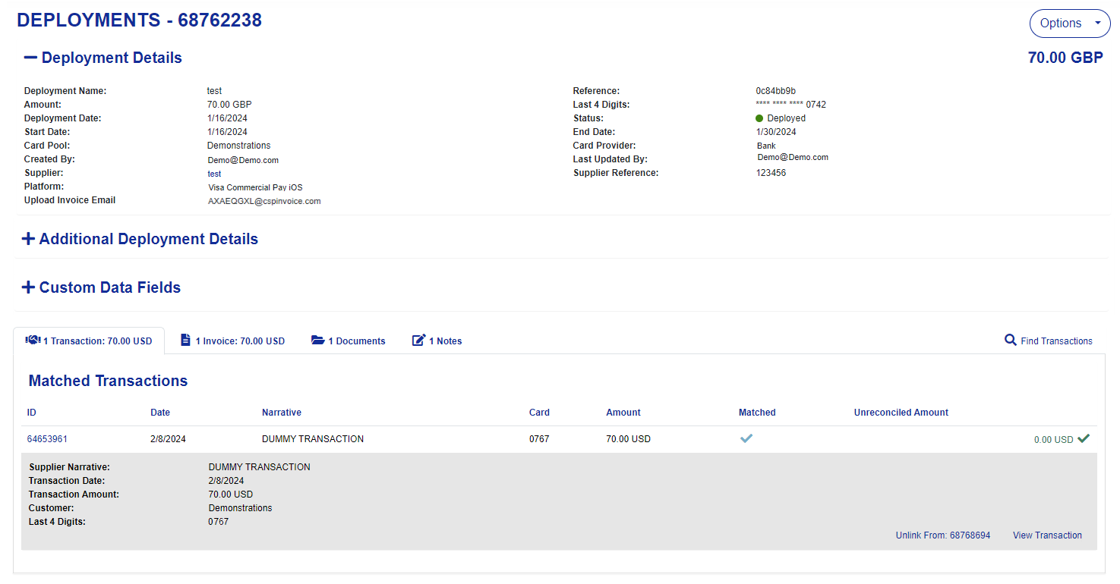Click the open folder icon for Documents
This screenshot has height=584, width=1120.
pos(318,341)
